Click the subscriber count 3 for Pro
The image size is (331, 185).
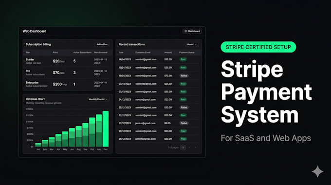tap(74, 73)
